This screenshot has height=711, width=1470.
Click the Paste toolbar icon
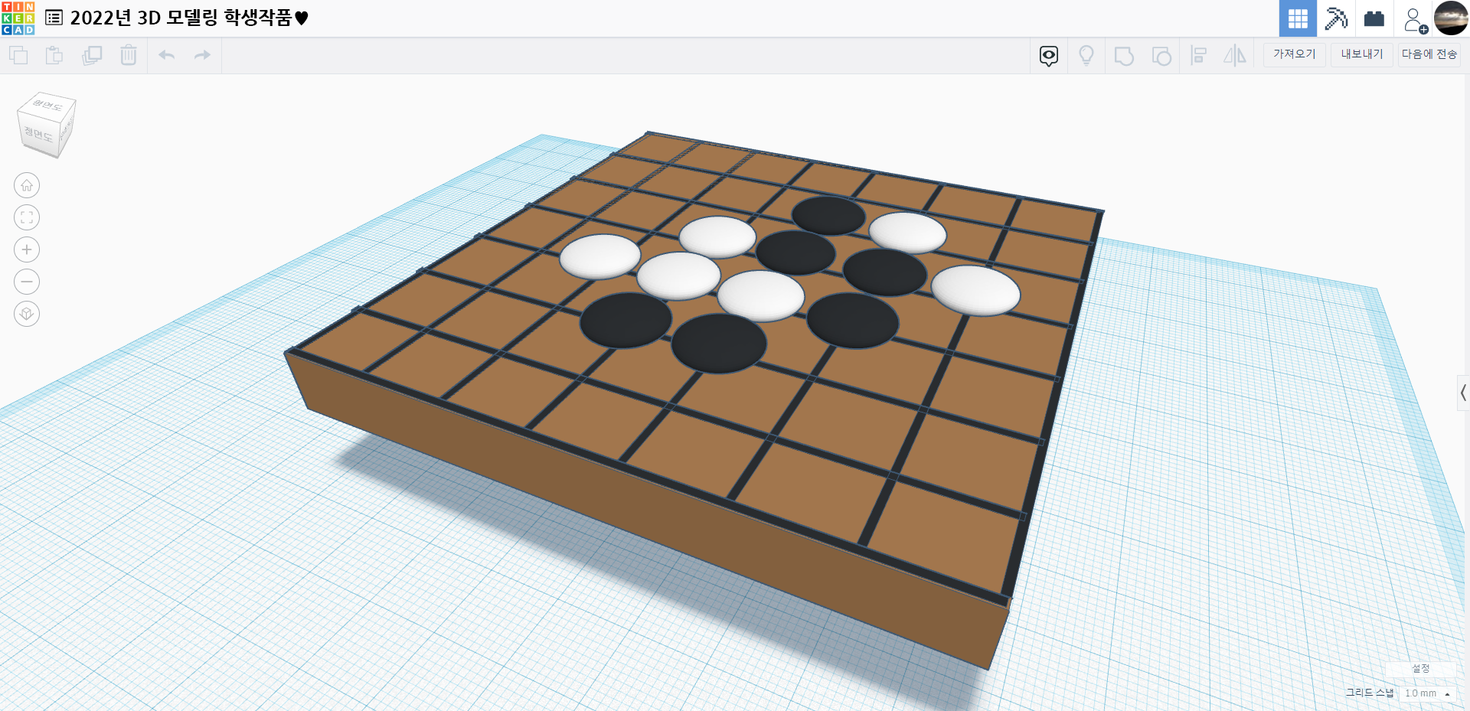54,55
